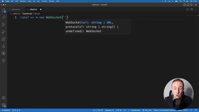Viewport: 199px width, 112px height.
Task: Change file encoding UTF-8
Action: (118, 110)
